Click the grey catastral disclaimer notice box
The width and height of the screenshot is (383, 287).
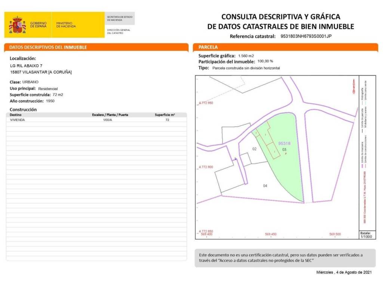pyautogui.click(x=285, y=258)
